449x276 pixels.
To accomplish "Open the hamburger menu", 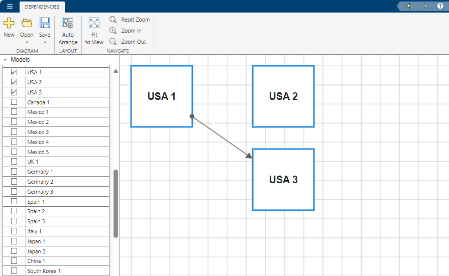I will coord(10,7).
